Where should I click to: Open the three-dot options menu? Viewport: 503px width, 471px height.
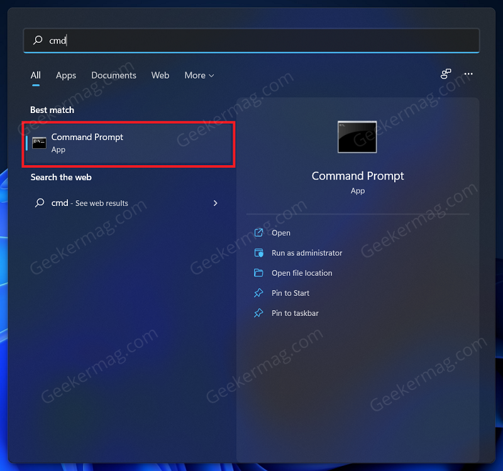coord(468,74)
